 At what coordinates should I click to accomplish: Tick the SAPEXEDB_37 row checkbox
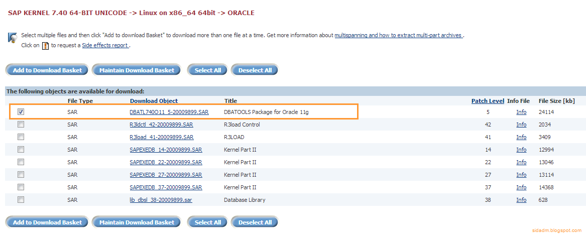click(21, 187)
